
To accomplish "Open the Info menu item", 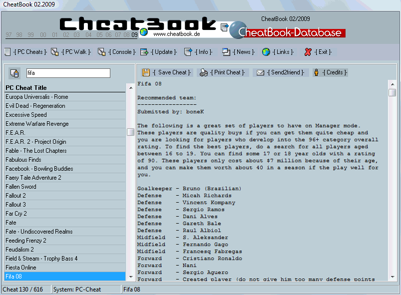I will 203,52.
